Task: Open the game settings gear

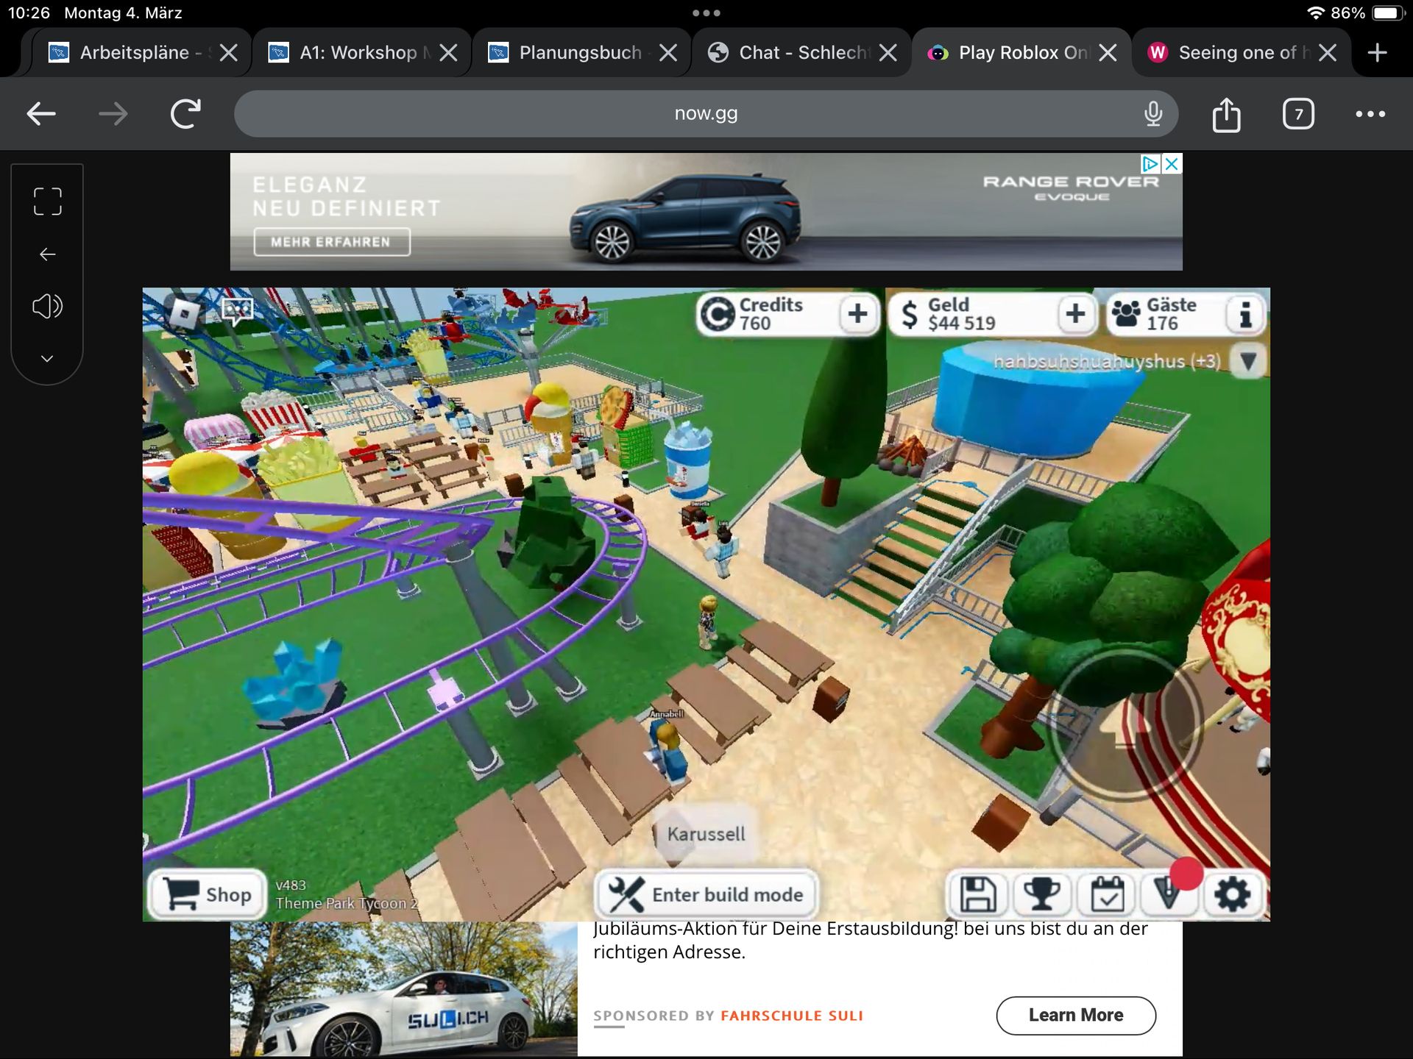Action: (1233, 894)
